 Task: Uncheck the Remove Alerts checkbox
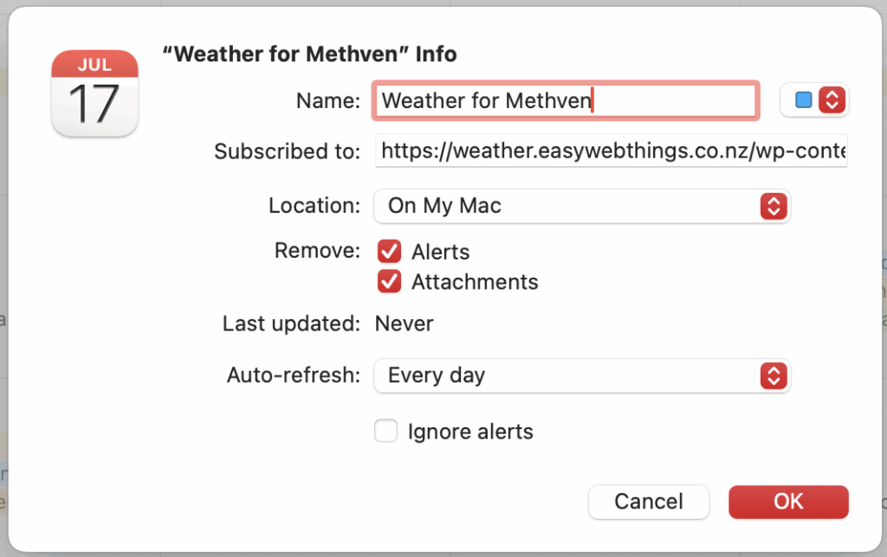pos(389,252)
